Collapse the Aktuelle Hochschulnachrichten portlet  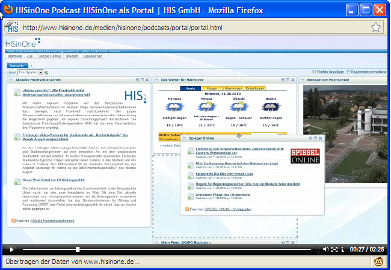(11, 80)
